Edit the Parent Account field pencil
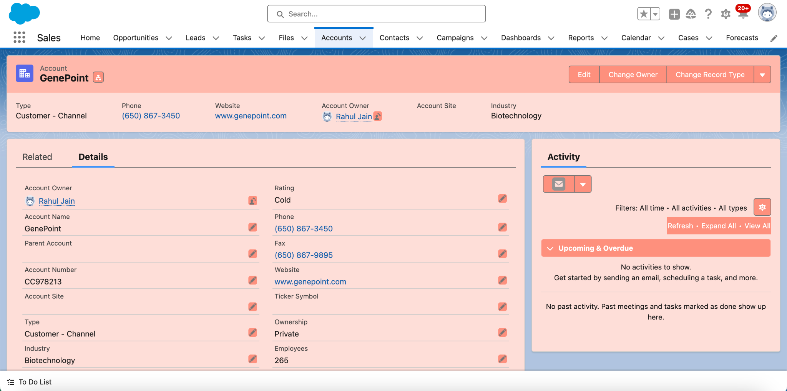This screenshot has height=391, width=787. pos(252,254)
